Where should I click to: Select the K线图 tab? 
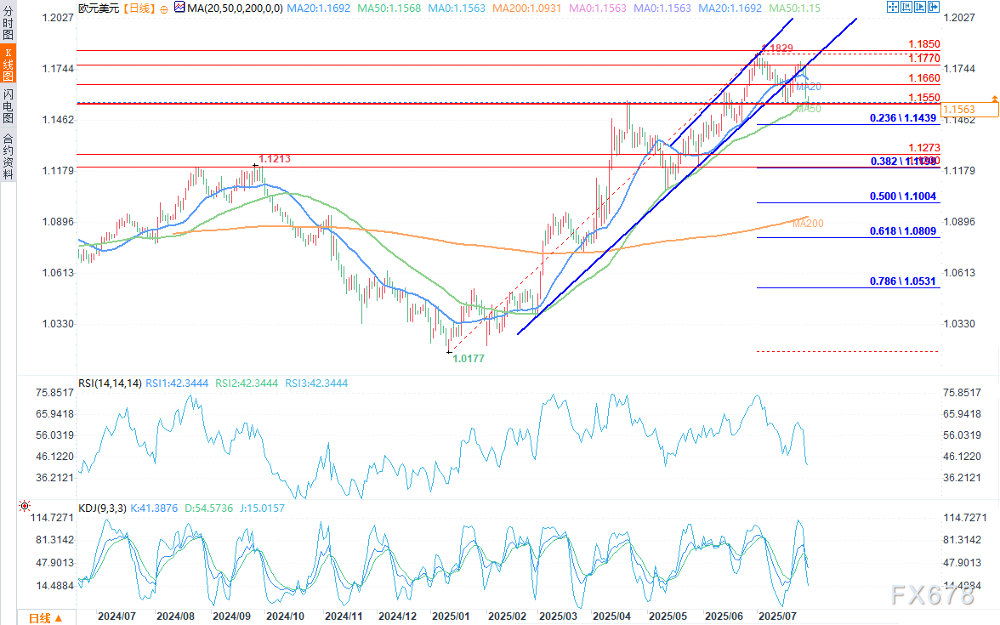pos(8,64)
